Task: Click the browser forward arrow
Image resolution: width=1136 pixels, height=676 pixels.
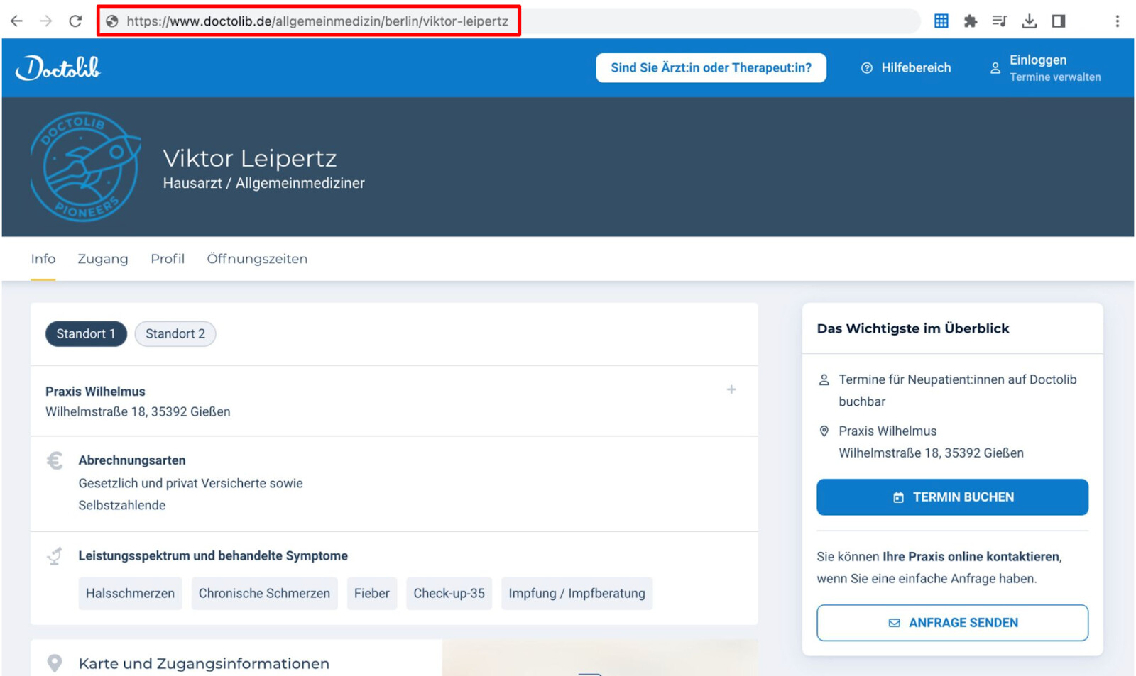Action: [46, 21]
